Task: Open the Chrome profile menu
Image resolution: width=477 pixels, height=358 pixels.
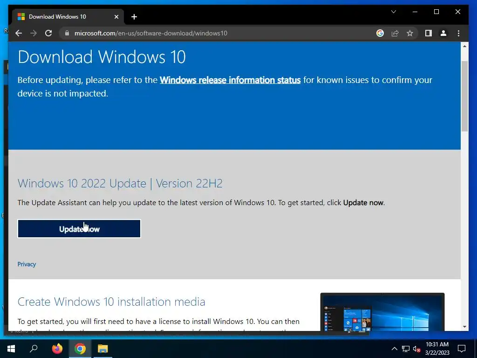Action: pyautogui.click(x=443, y=33)
